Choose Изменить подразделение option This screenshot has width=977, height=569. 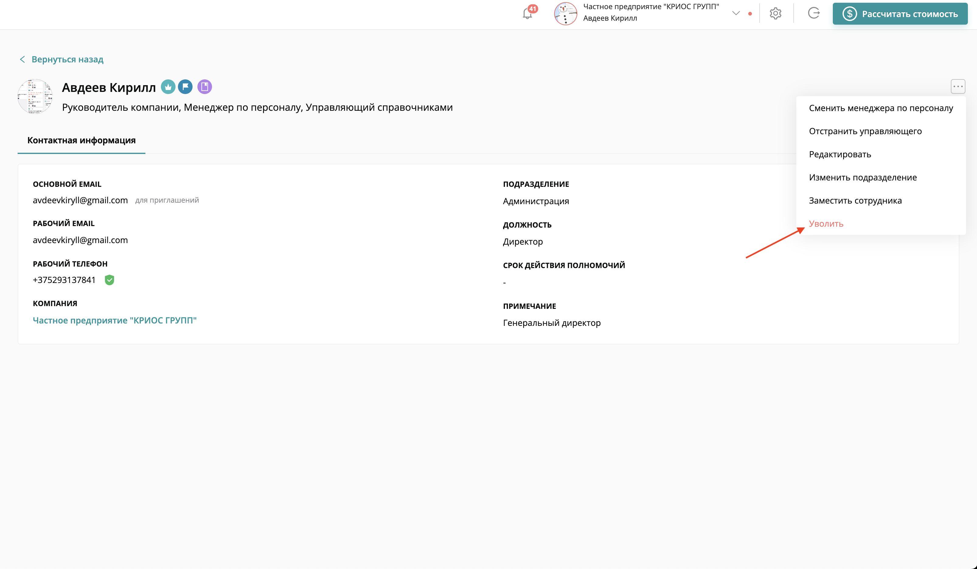[x=863, y=178]
